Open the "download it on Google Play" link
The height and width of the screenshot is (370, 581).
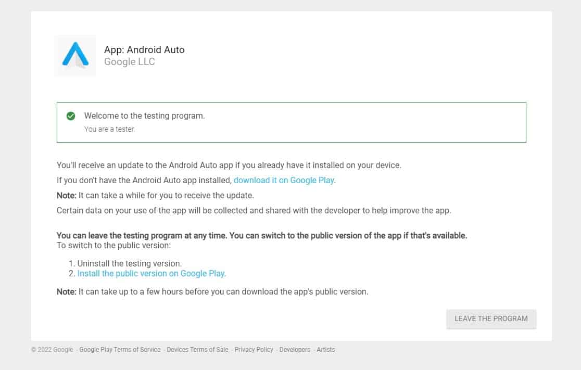284,181
